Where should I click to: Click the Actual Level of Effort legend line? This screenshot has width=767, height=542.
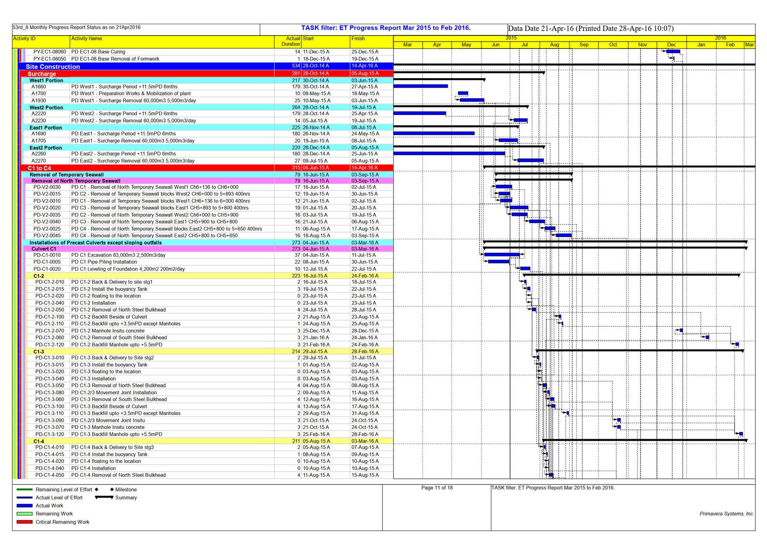(25, 498)
